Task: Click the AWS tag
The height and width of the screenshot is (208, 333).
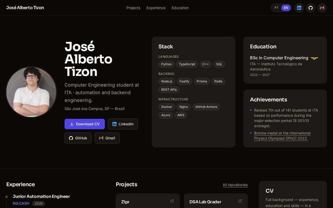Action: (181, 115)
